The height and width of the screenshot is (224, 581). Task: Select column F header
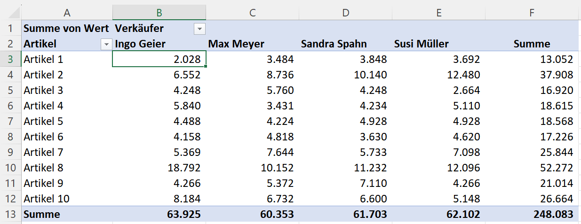(x=532, y=13)
